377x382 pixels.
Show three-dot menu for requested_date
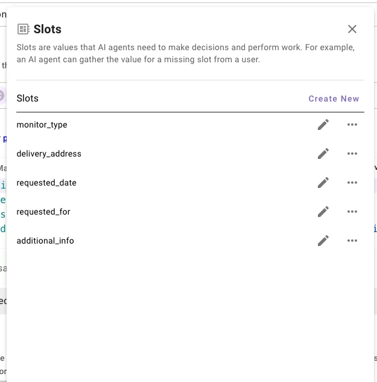pos(352,183)
